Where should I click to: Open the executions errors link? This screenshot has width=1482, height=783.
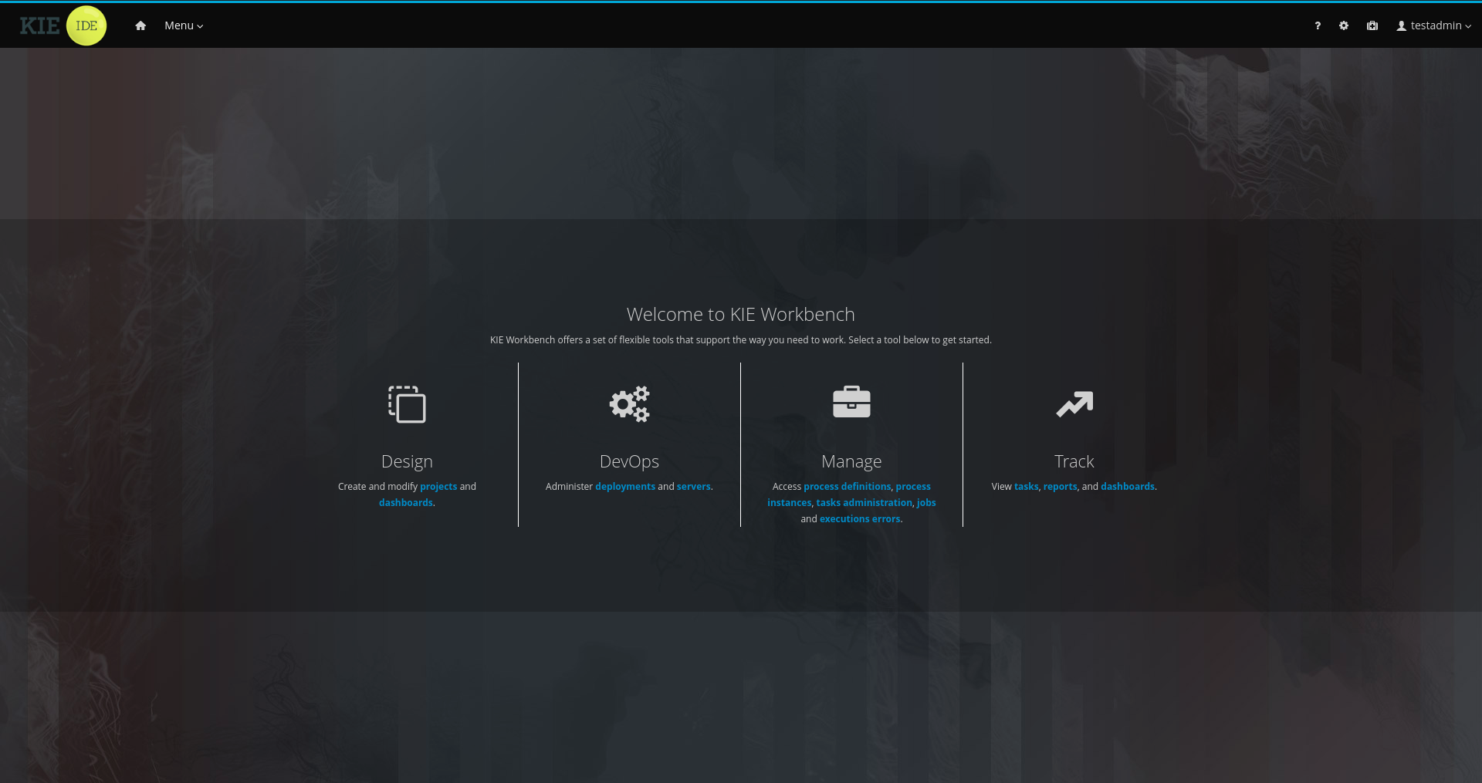pyautogui.click(x=860, y=519)
